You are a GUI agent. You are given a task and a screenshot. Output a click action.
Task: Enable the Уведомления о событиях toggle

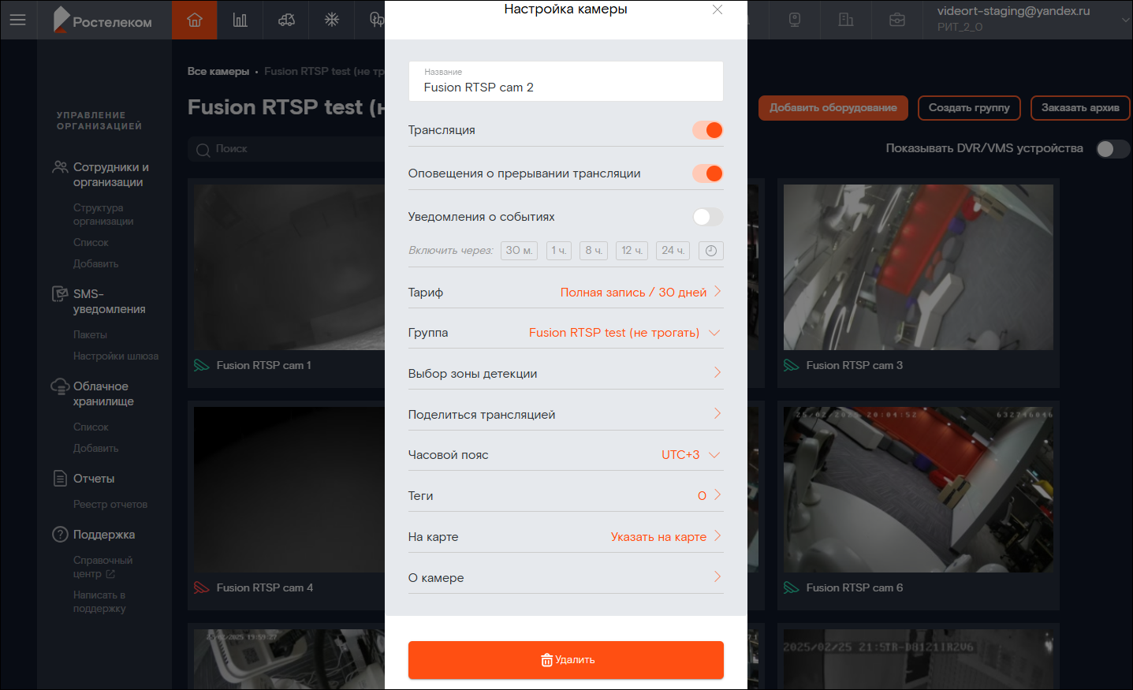coord(708,217)
